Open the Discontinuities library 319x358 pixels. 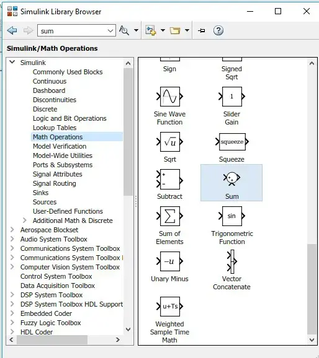pos(55,100)
